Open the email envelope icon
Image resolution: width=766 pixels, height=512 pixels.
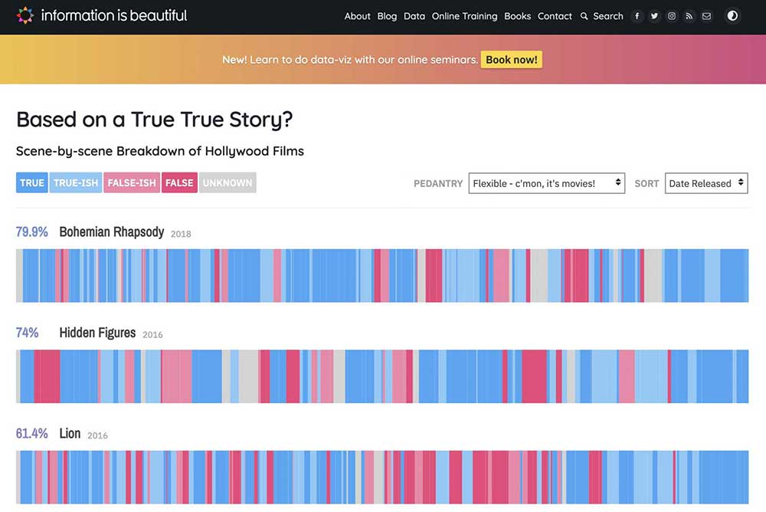[x=706, y=16]
